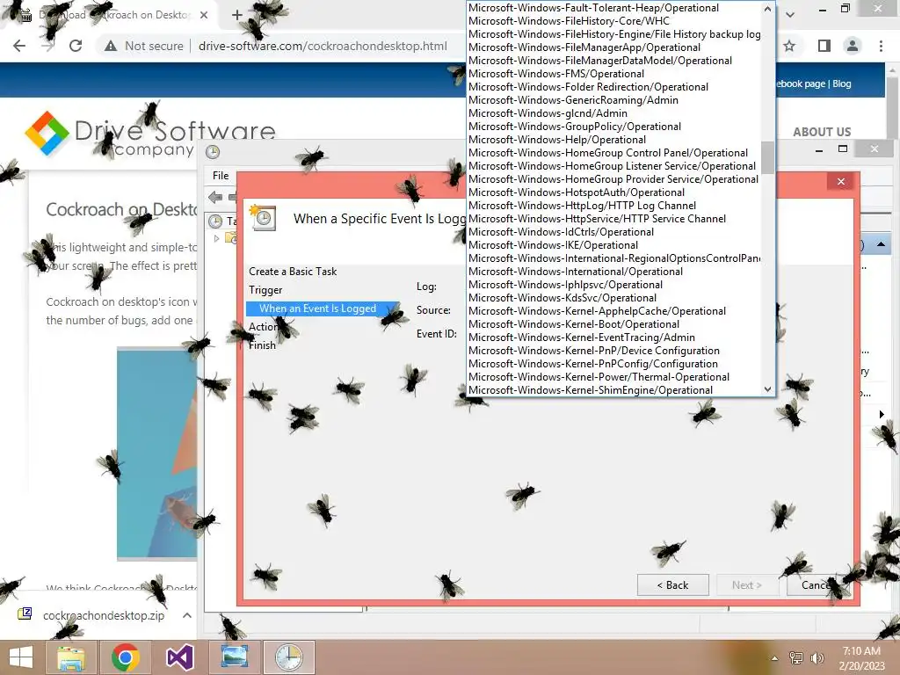Open File Explorer from taskbar

click(x=71, y=657)
